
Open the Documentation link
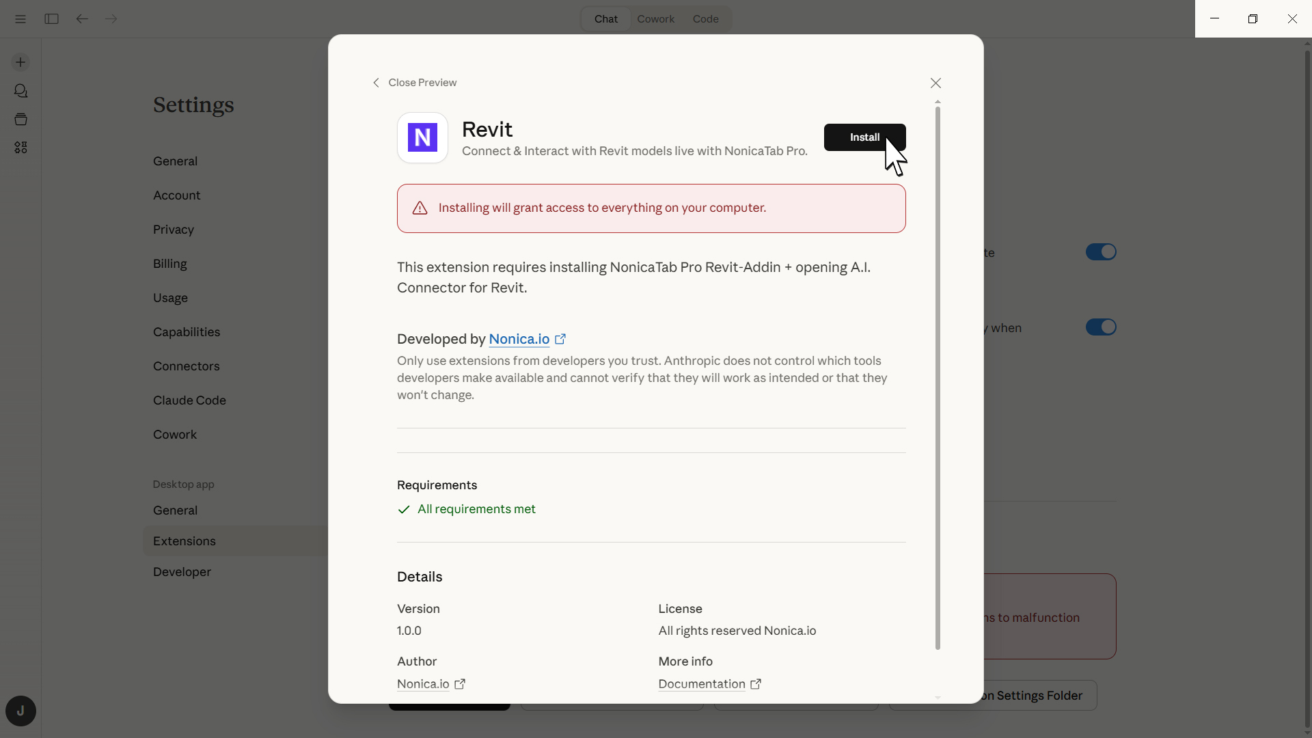coord(702,684)
